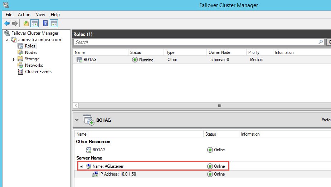Open the View menu
The image size is (331, 187).
tap(40, 15)
